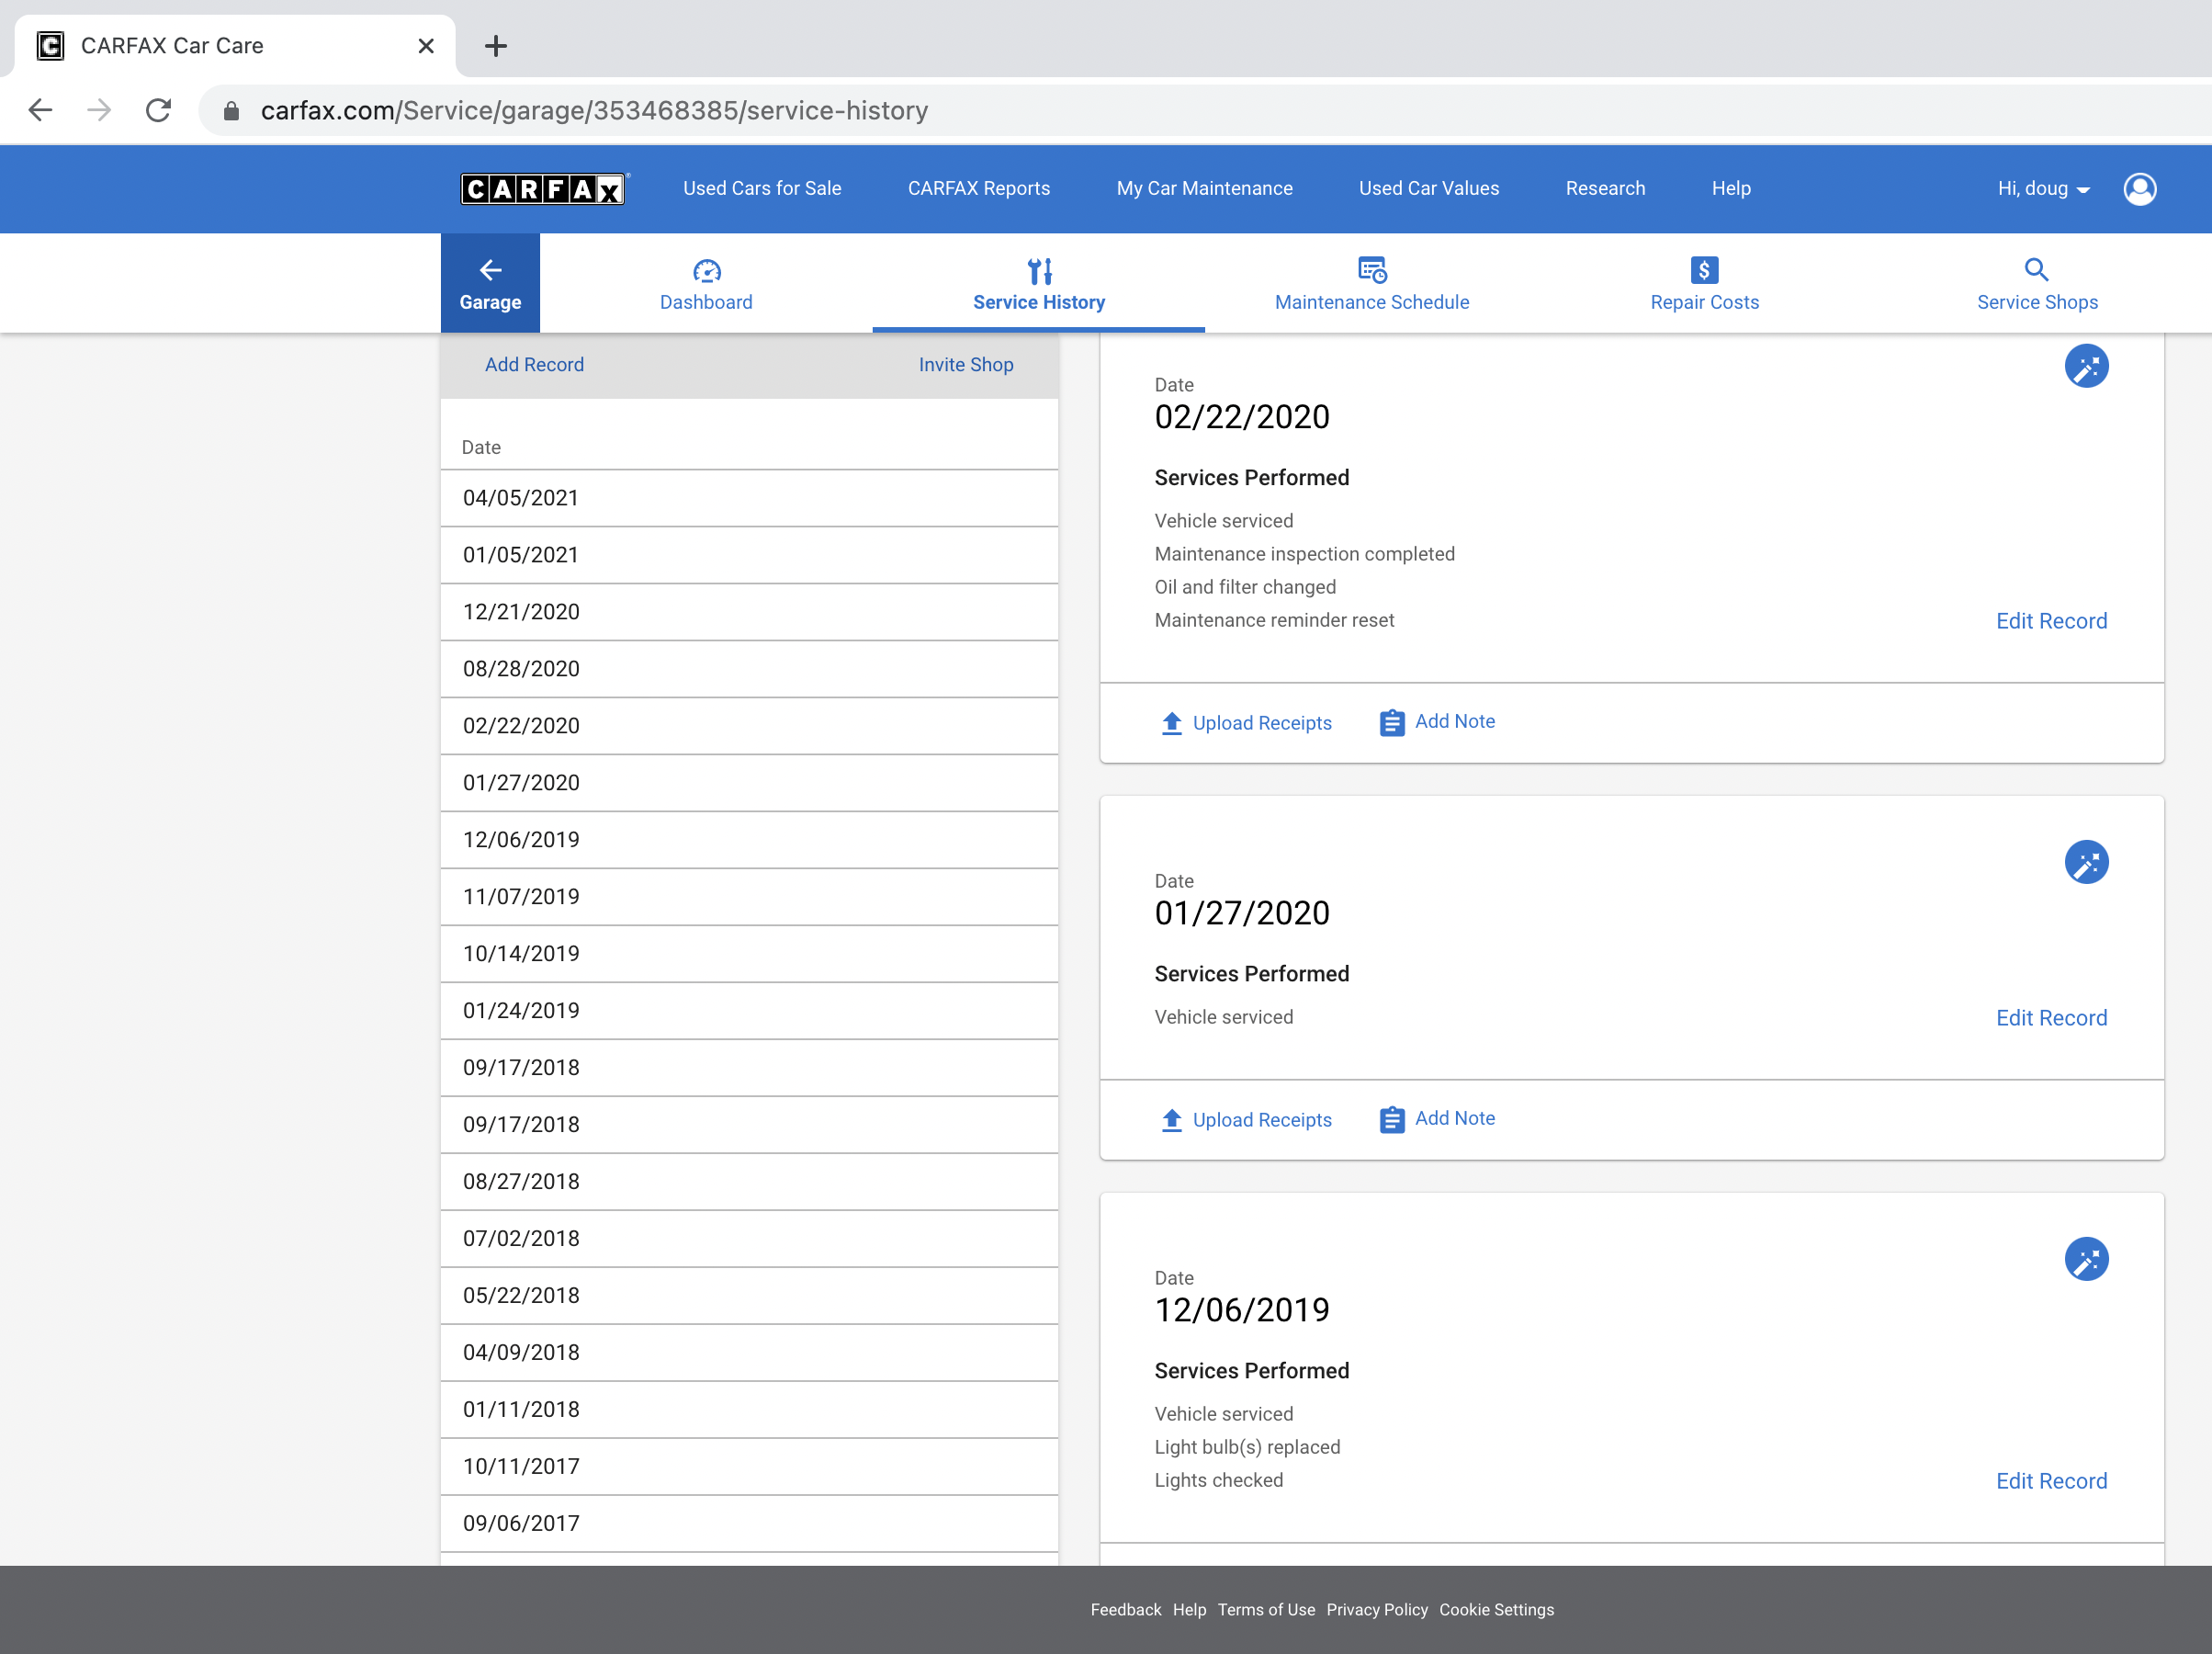Click the Repair Costs dollar icon
Image resolution: width=2212 pixels, height=1654 pixels.
point(1704,269)
